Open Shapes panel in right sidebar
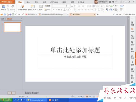 point(132,44)
